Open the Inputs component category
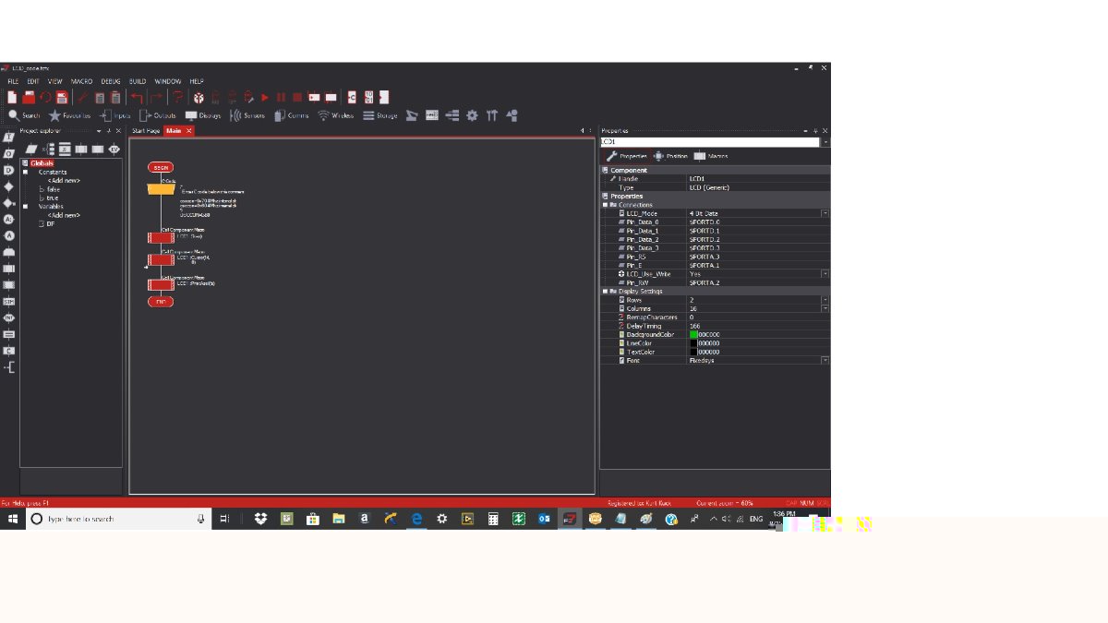The height and width of the screenshot is (623, 1108). [x=115, y=115]
